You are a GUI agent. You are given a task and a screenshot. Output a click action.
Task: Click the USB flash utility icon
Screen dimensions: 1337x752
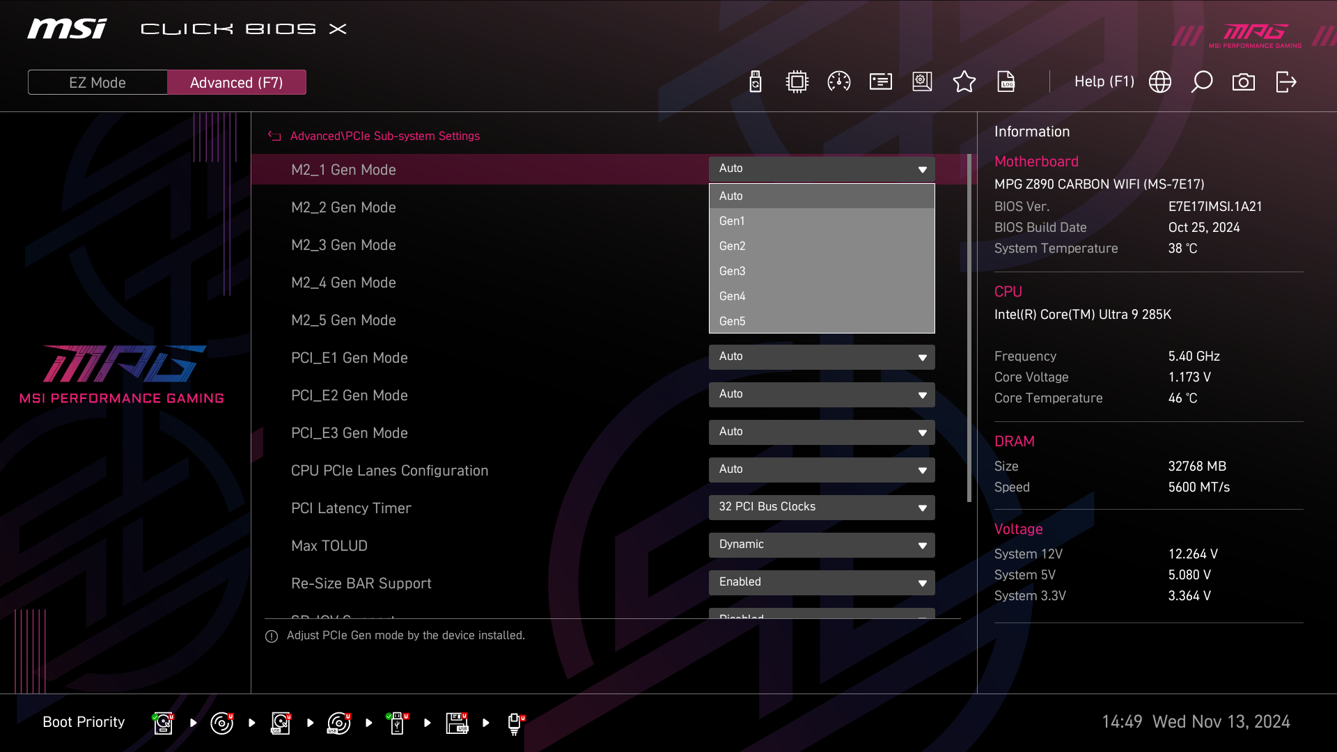(755, 82)
